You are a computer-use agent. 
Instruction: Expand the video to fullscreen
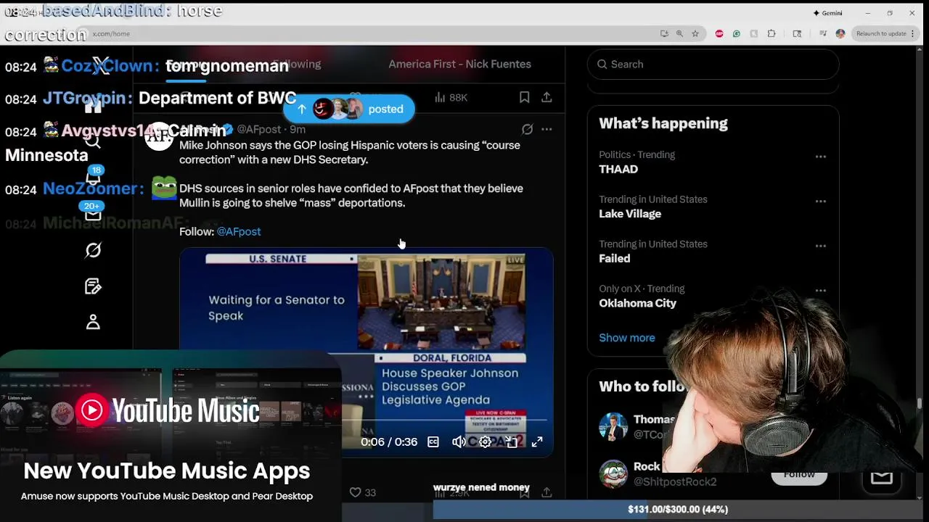click(537, 442)
